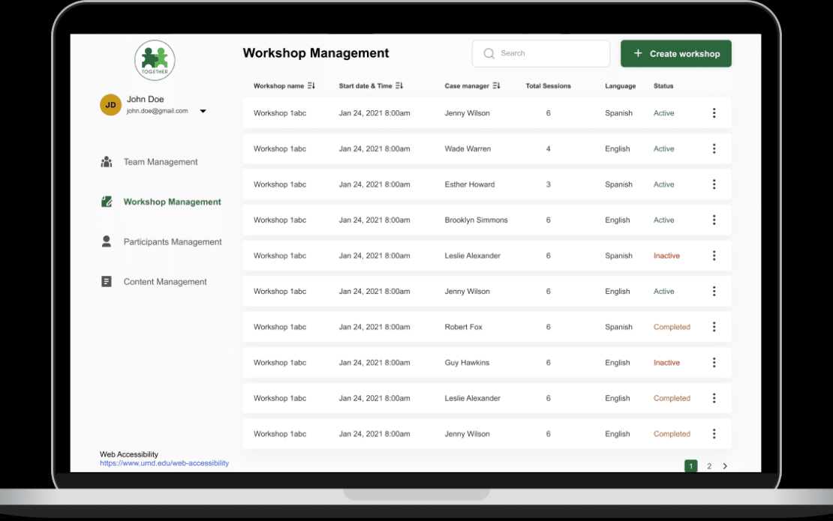Click Wade Warren case manager cell
Viewport: 833px width, 521px height.
click(x=468, y=148)
